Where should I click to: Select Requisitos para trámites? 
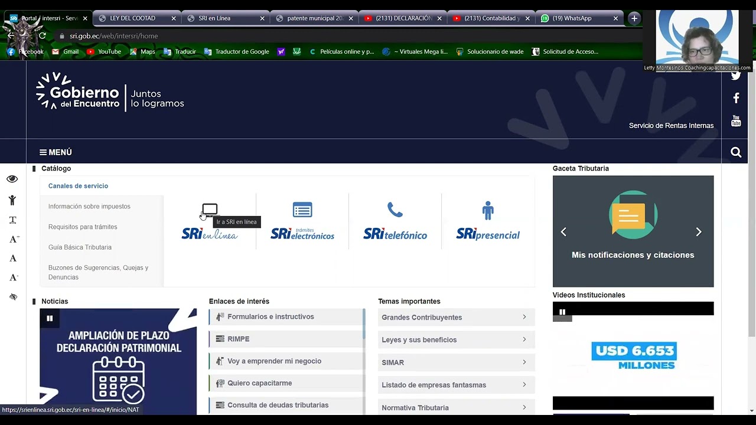[x=83, y=227]
